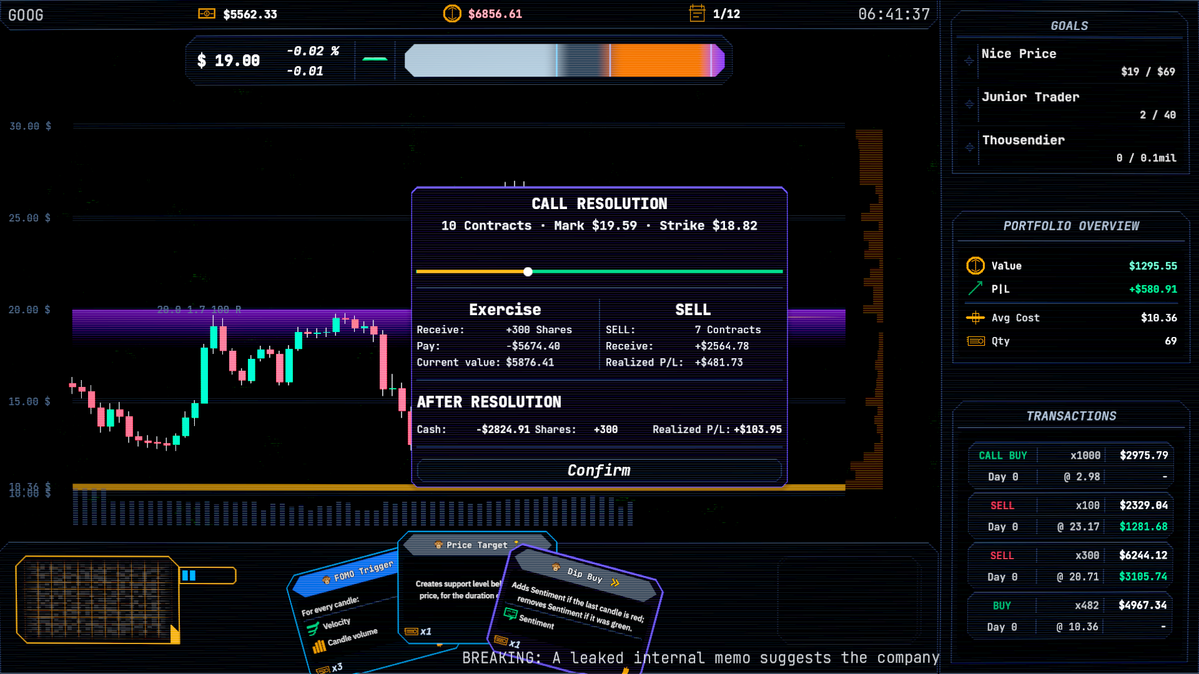
Task: Open the SELL x100 transaction entry
Action: tap(1071, 516)
